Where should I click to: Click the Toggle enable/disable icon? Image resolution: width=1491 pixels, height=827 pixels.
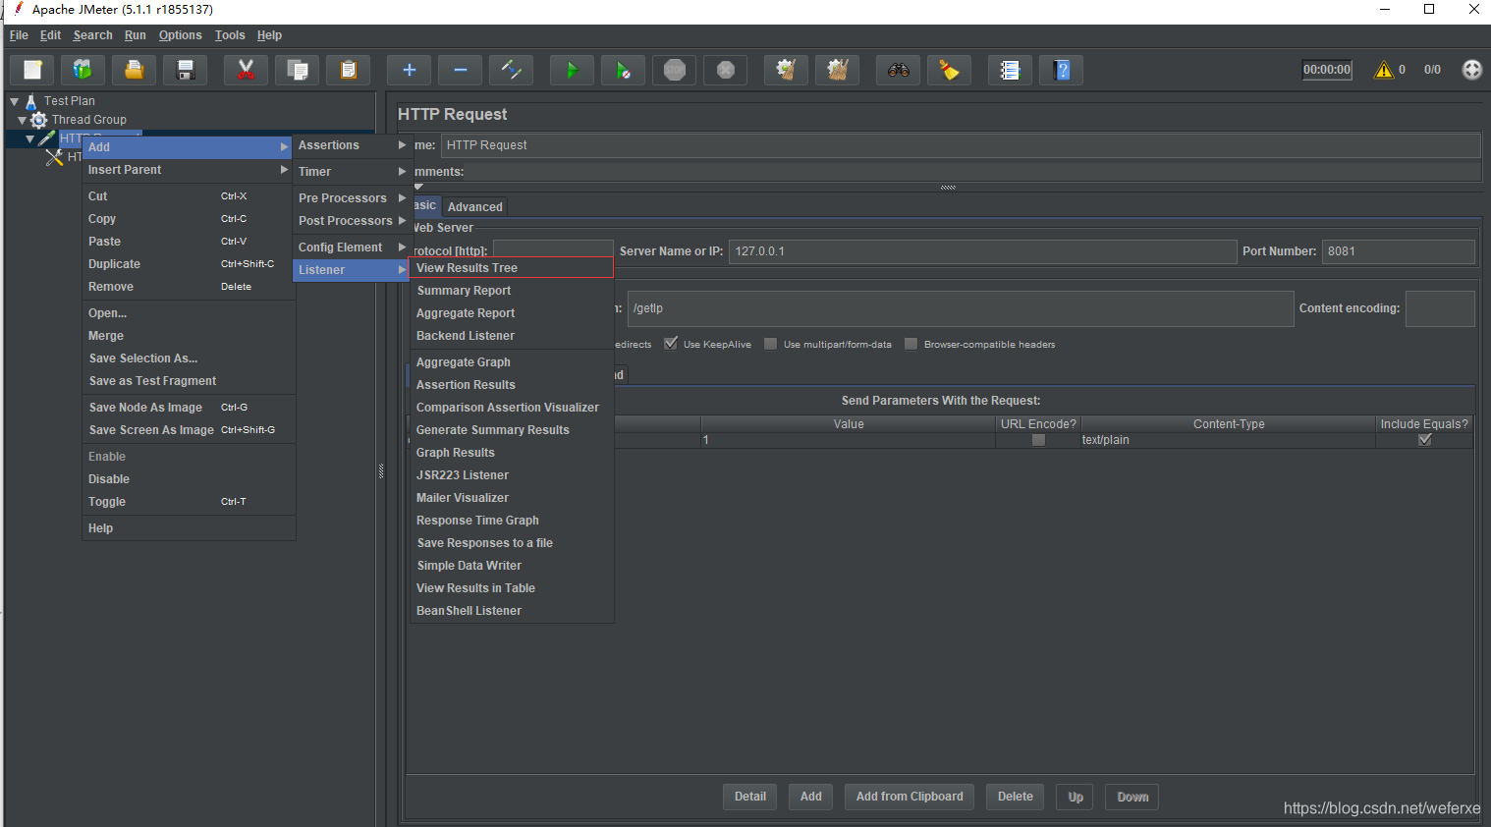point(512,70)
